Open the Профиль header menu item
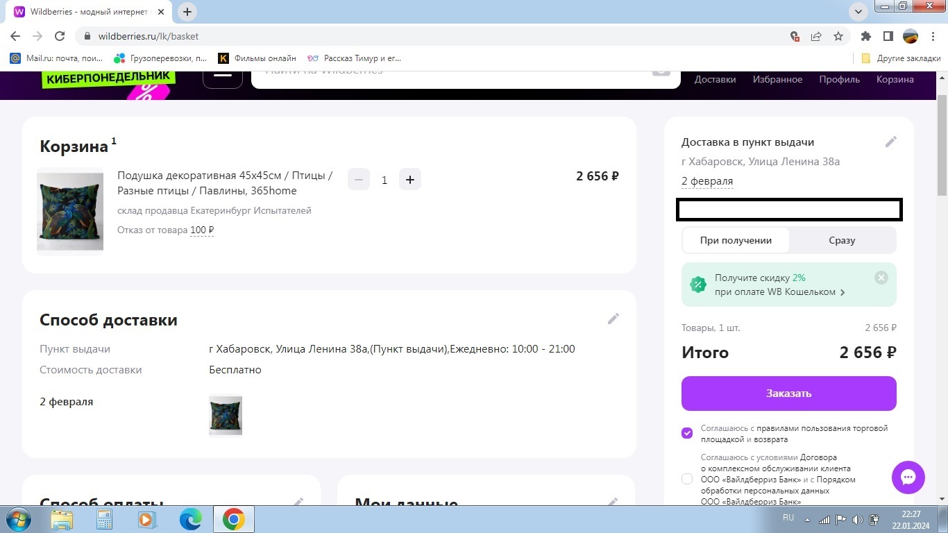This screenshot has width=948, height=533. [x=839, y=79]
